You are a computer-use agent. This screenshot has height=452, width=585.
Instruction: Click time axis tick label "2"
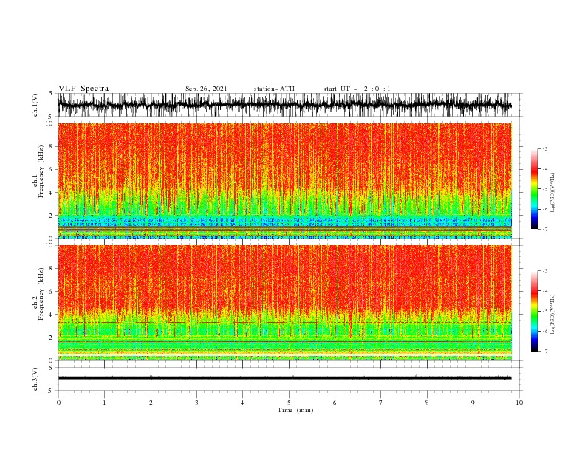[x=151, y=403]
